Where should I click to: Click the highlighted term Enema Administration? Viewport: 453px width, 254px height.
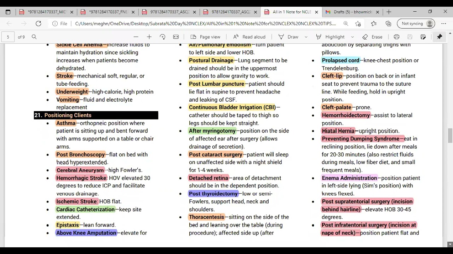[349, 178]
